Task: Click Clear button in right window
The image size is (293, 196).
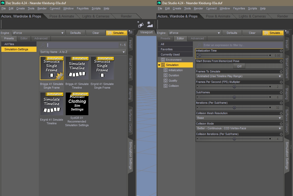Action: [252, 33]
